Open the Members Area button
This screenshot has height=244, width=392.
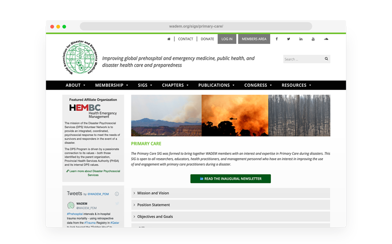(x=254, y=39)
